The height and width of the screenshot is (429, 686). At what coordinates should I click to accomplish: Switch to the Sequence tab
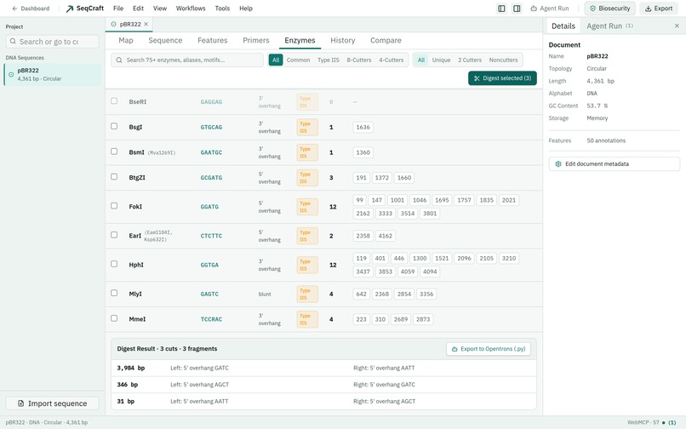click(x=165, y=40)
